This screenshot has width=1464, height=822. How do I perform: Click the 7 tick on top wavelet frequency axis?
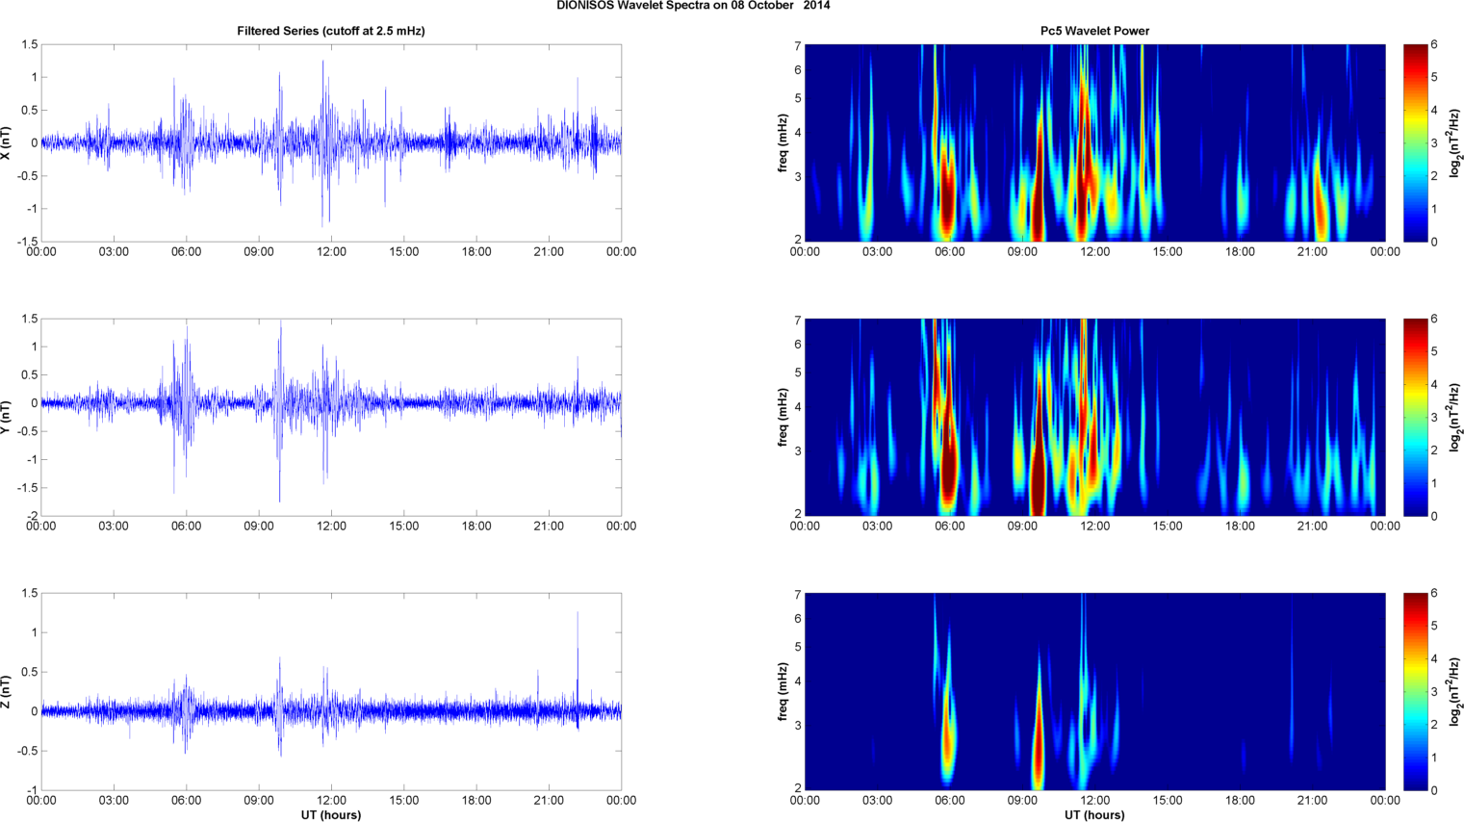pyautogui.click(x=797, y=45)
